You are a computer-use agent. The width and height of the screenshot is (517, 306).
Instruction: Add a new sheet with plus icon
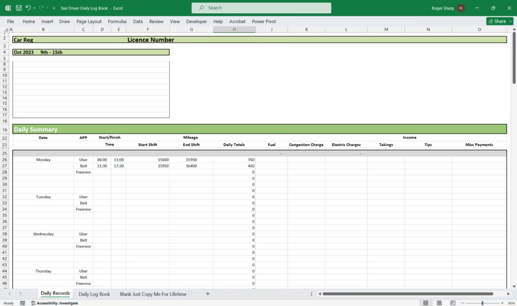[208, 294]
